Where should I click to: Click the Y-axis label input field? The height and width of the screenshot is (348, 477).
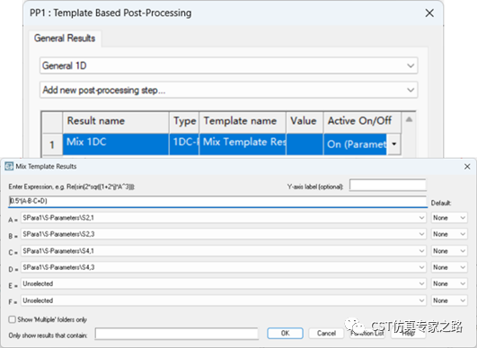pos(388,186)
